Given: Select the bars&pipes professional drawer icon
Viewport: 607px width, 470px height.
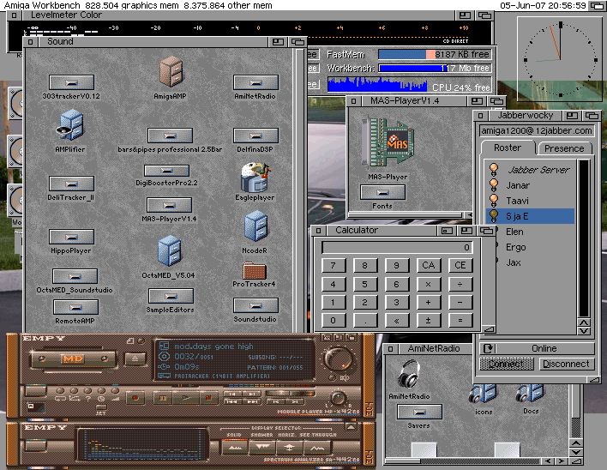Looking at the screenshot, I should point(170,136).
